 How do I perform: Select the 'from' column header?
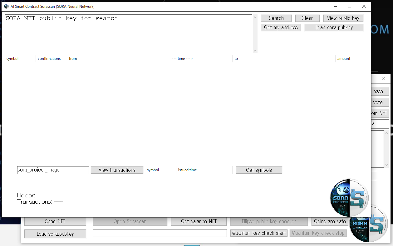pos(118,59)
